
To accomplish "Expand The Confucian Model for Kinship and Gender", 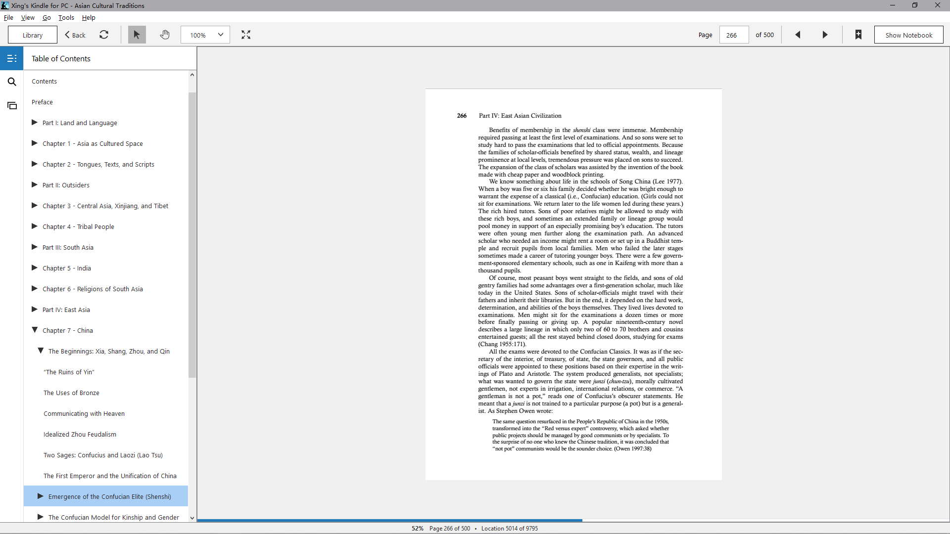I will click(41, 517).
